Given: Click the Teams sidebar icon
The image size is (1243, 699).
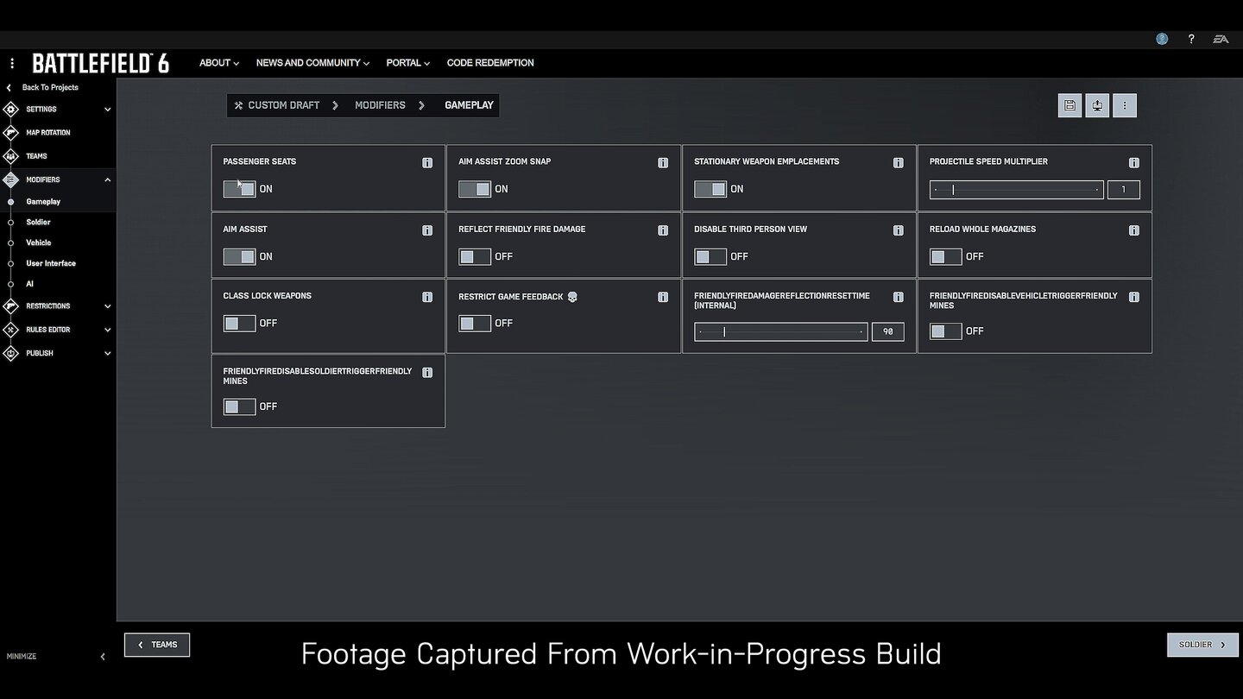Looking at the screenshot, I should (10, 156).
